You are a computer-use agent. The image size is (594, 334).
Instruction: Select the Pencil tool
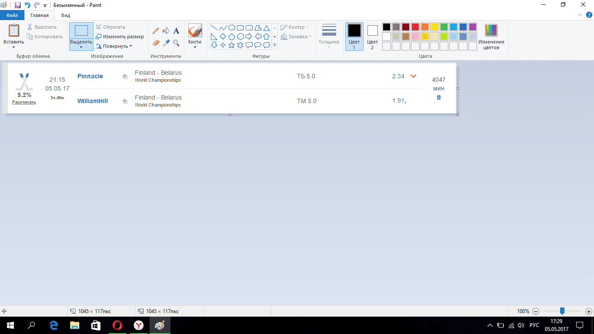tap(156, 31)
